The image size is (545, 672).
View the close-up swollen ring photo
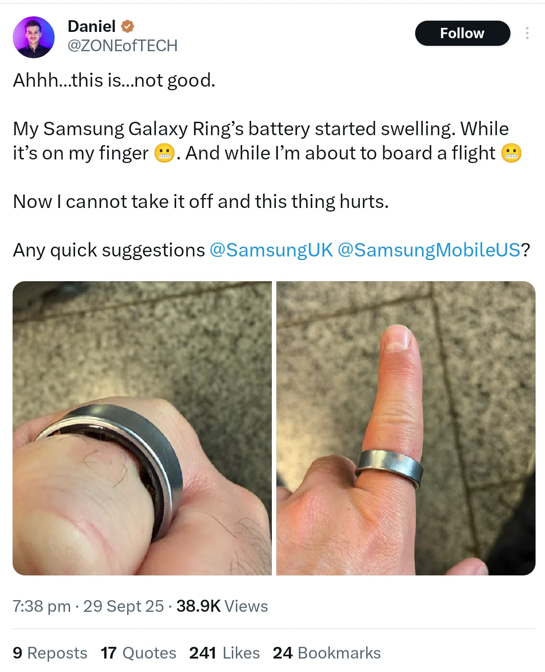click(x=142, y=428)
